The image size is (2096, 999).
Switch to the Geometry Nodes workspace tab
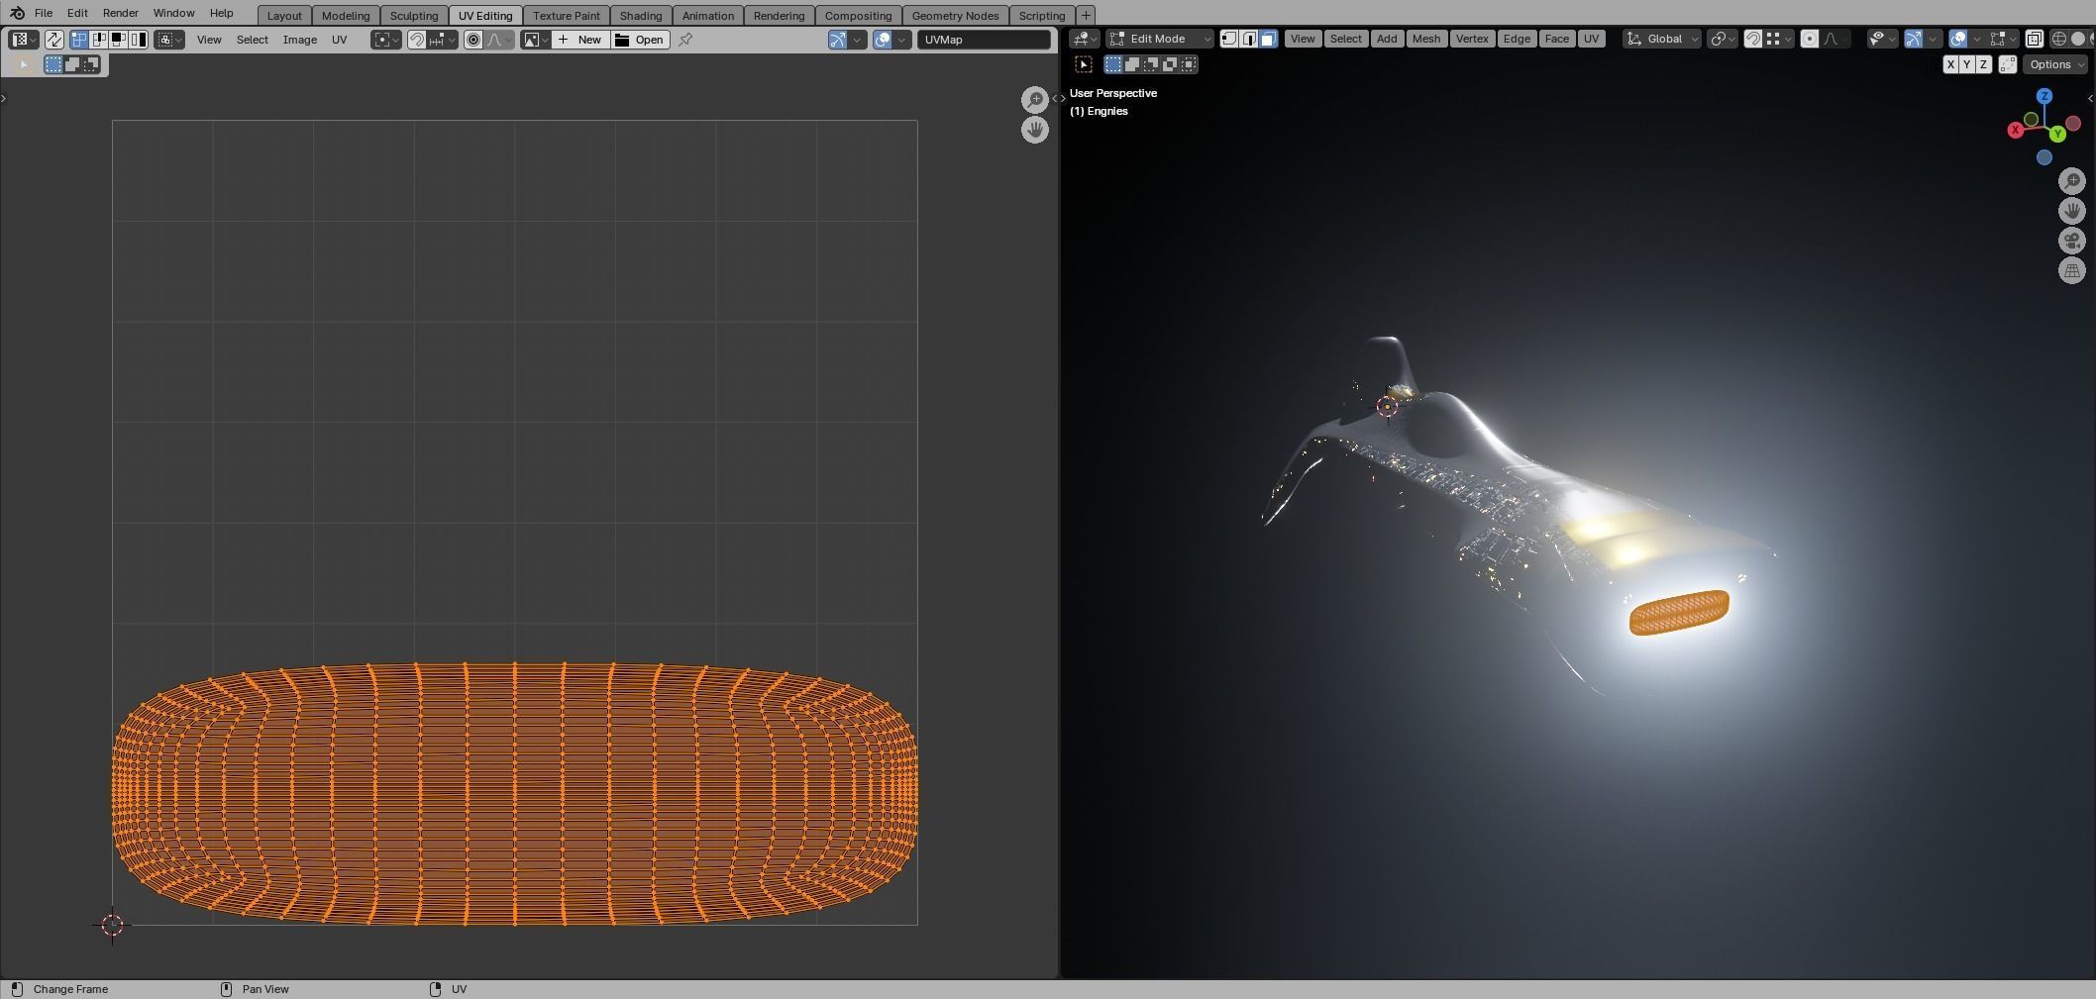point(955,16)
